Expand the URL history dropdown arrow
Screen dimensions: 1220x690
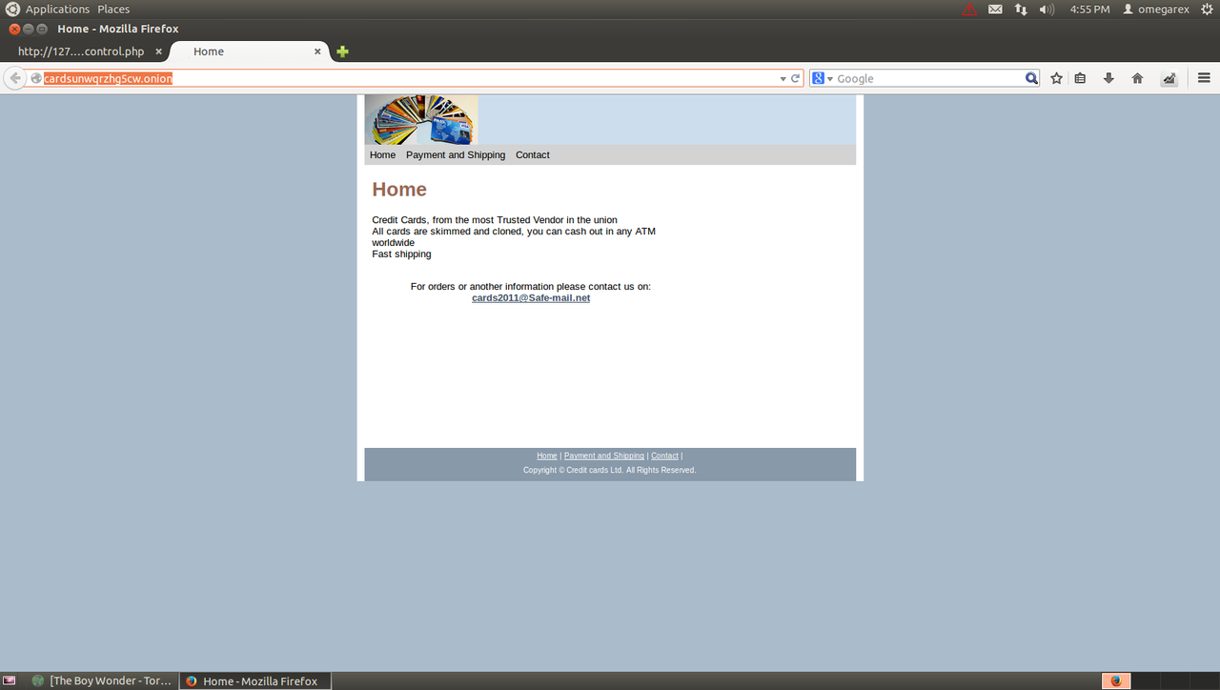coord(783,79)
